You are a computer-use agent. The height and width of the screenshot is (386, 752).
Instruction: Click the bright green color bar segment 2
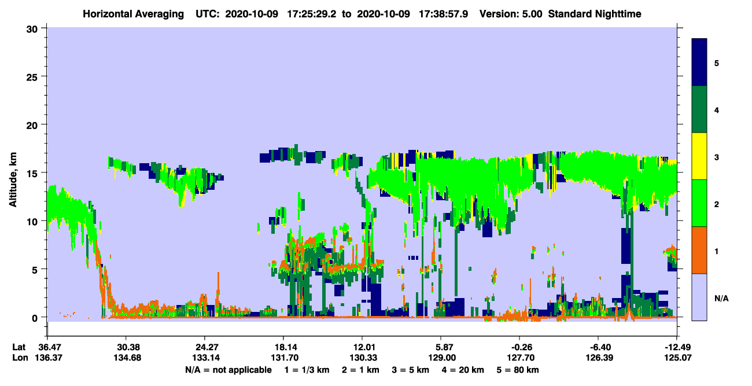pos(699,203)
